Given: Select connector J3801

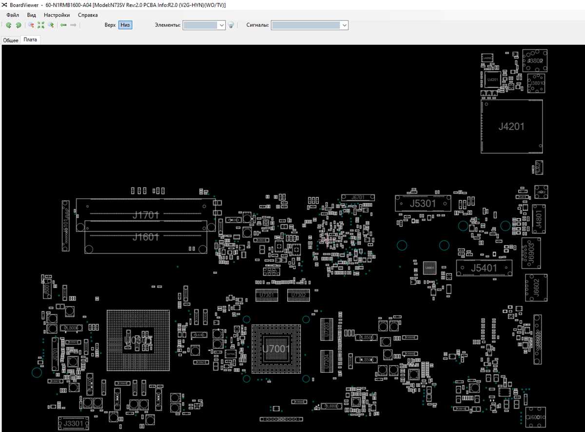Looking at the screenshot, I should pos(536,83).
